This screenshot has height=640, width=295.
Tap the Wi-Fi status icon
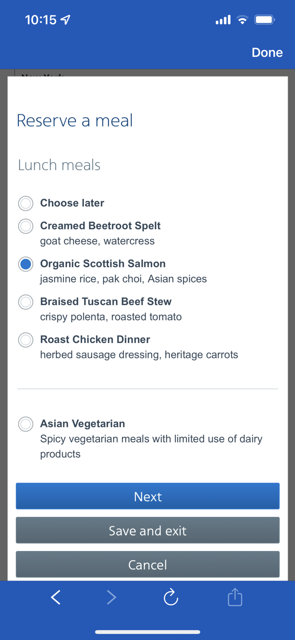(242, 20)
